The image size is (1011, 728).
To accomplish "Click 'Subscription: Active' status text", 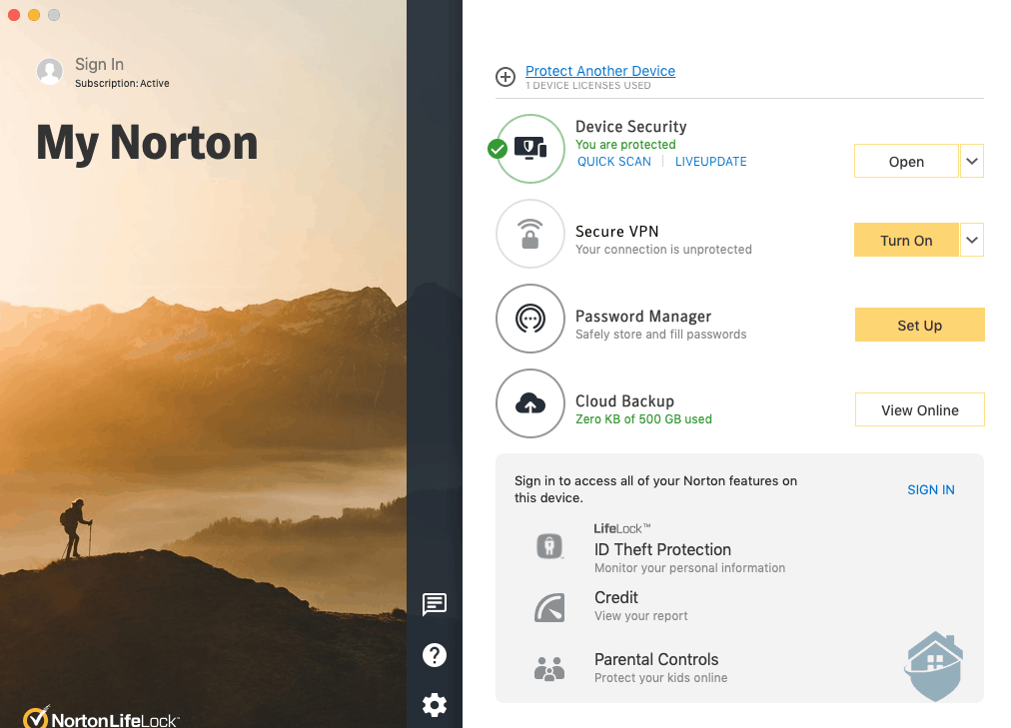I will tap(122, 84).
